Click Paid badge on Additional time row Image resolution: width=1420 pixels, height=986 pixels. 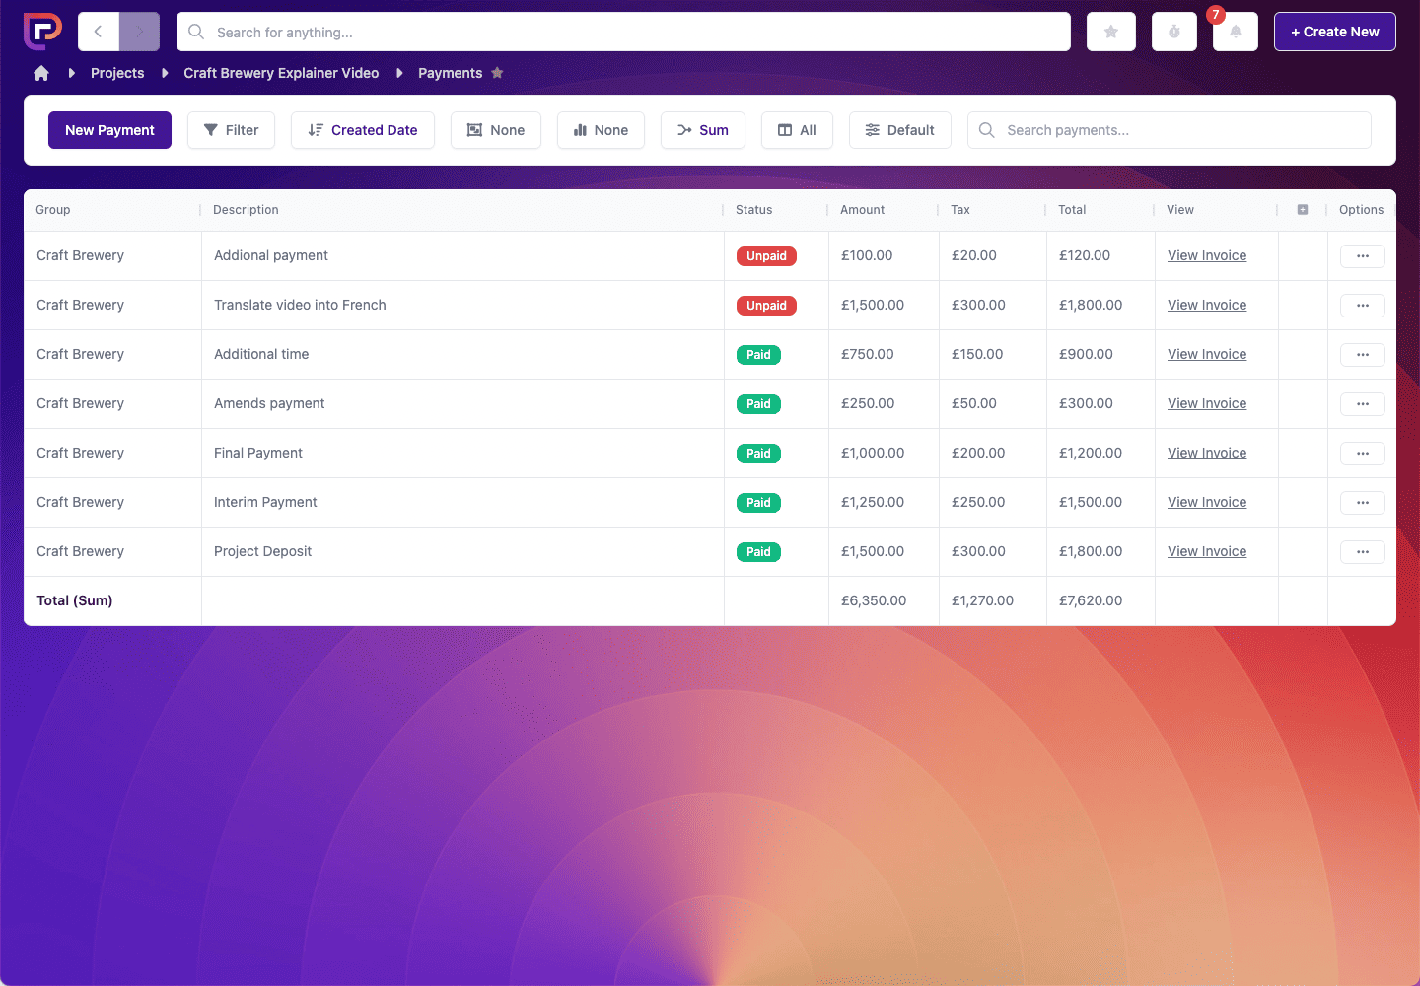pos(758,355)
